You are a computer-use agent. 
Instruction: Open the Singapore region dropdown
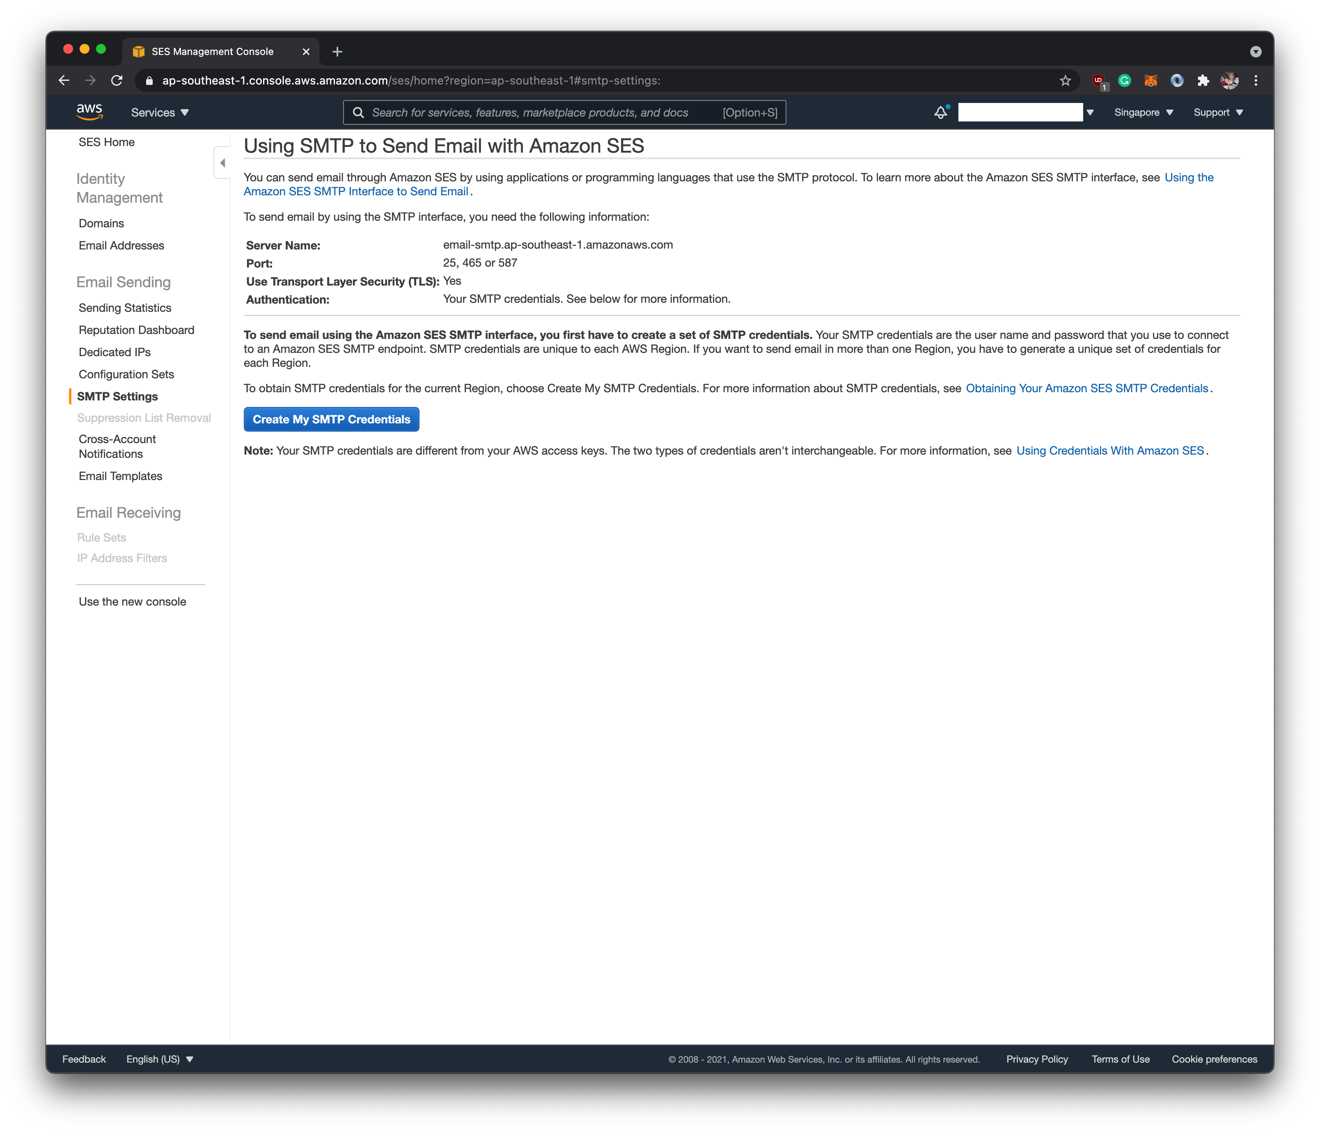(x=1144, y=113)
